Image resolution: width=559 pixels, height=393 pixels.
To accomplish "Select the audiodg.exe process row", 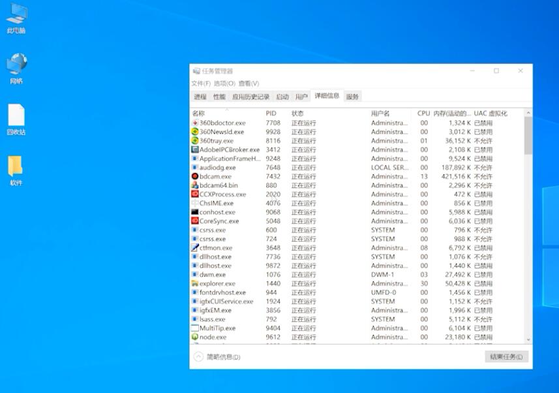I will [357, 167].
